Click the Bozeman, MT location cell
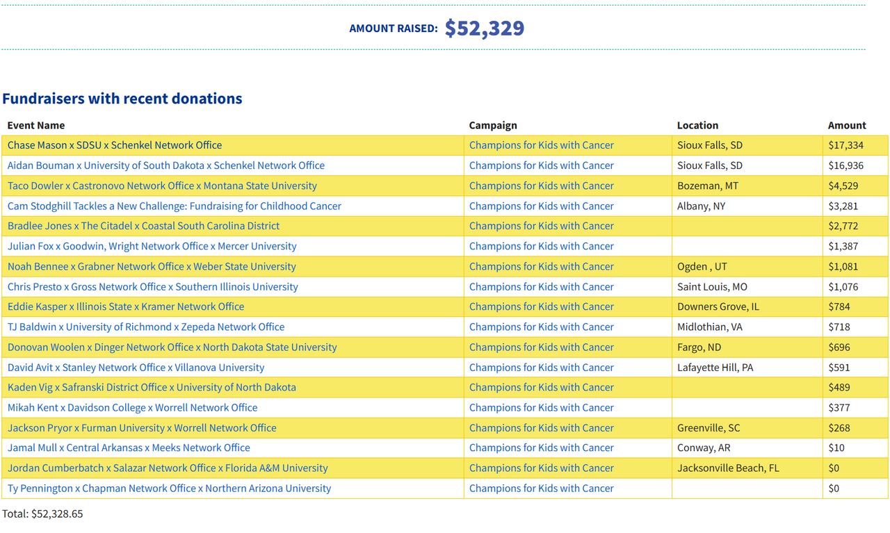The height and width of the screenshot is (533, 890). coord(747,186)
